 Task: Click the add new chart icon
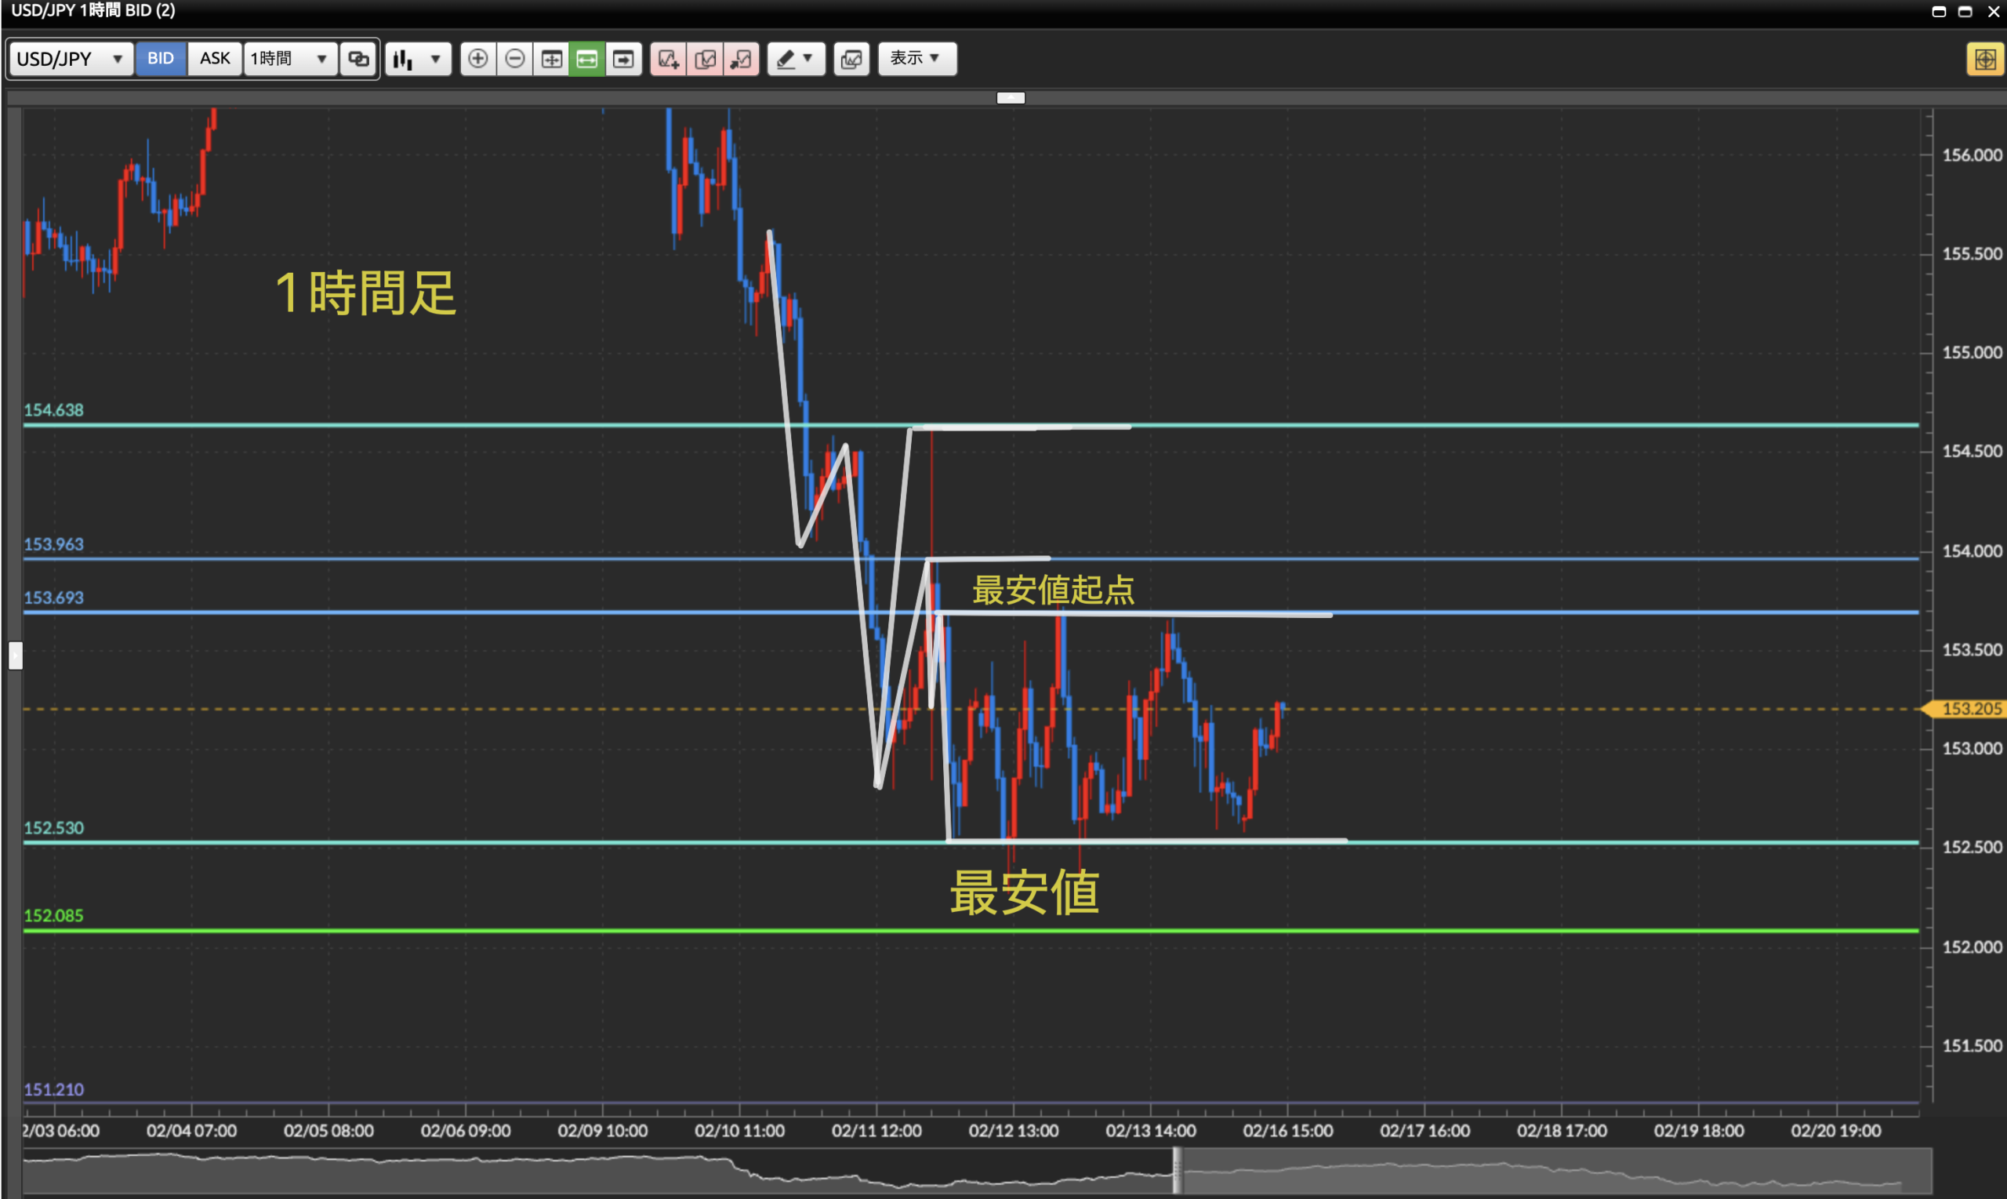tap(668, 58)
